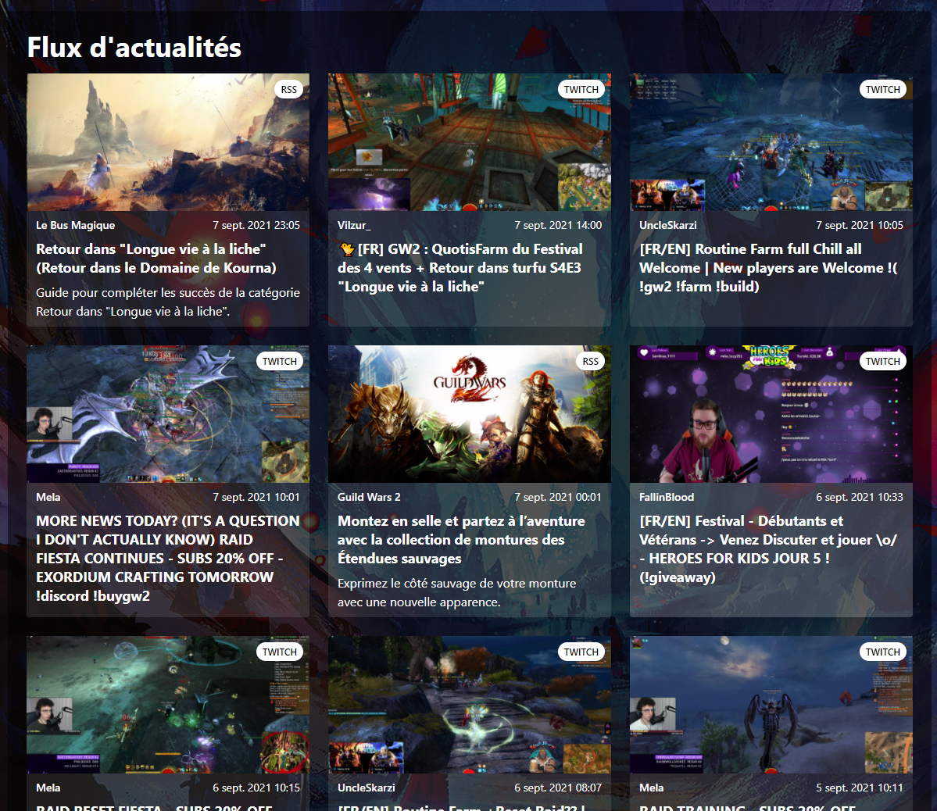Screen dimensions: 937x811
Task: Click the FallinBlood streamer thumbnail
Action: (x=771, y=414)
